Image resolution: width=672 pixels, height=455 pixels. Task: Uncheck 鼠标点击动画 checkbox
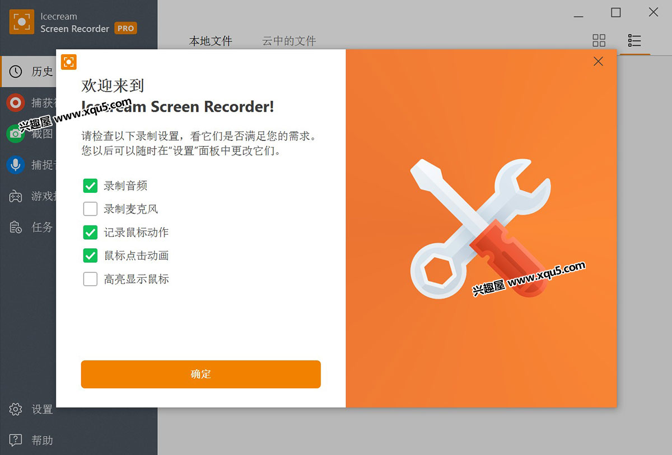[x=90, y=255]
